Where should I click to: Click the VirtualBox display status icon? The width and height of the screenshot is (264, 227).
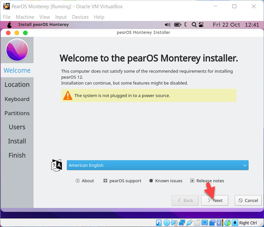click(x=204, y=223)
